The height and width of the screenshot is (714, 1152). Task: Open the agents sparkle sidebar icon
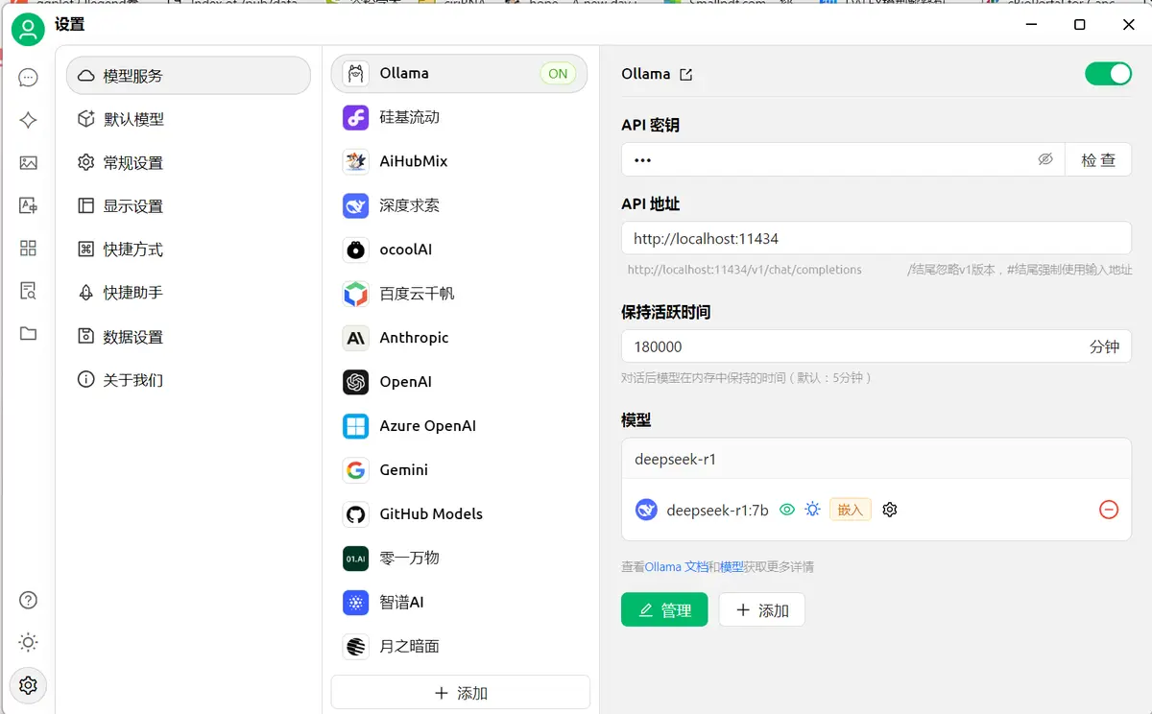point(28,120)
